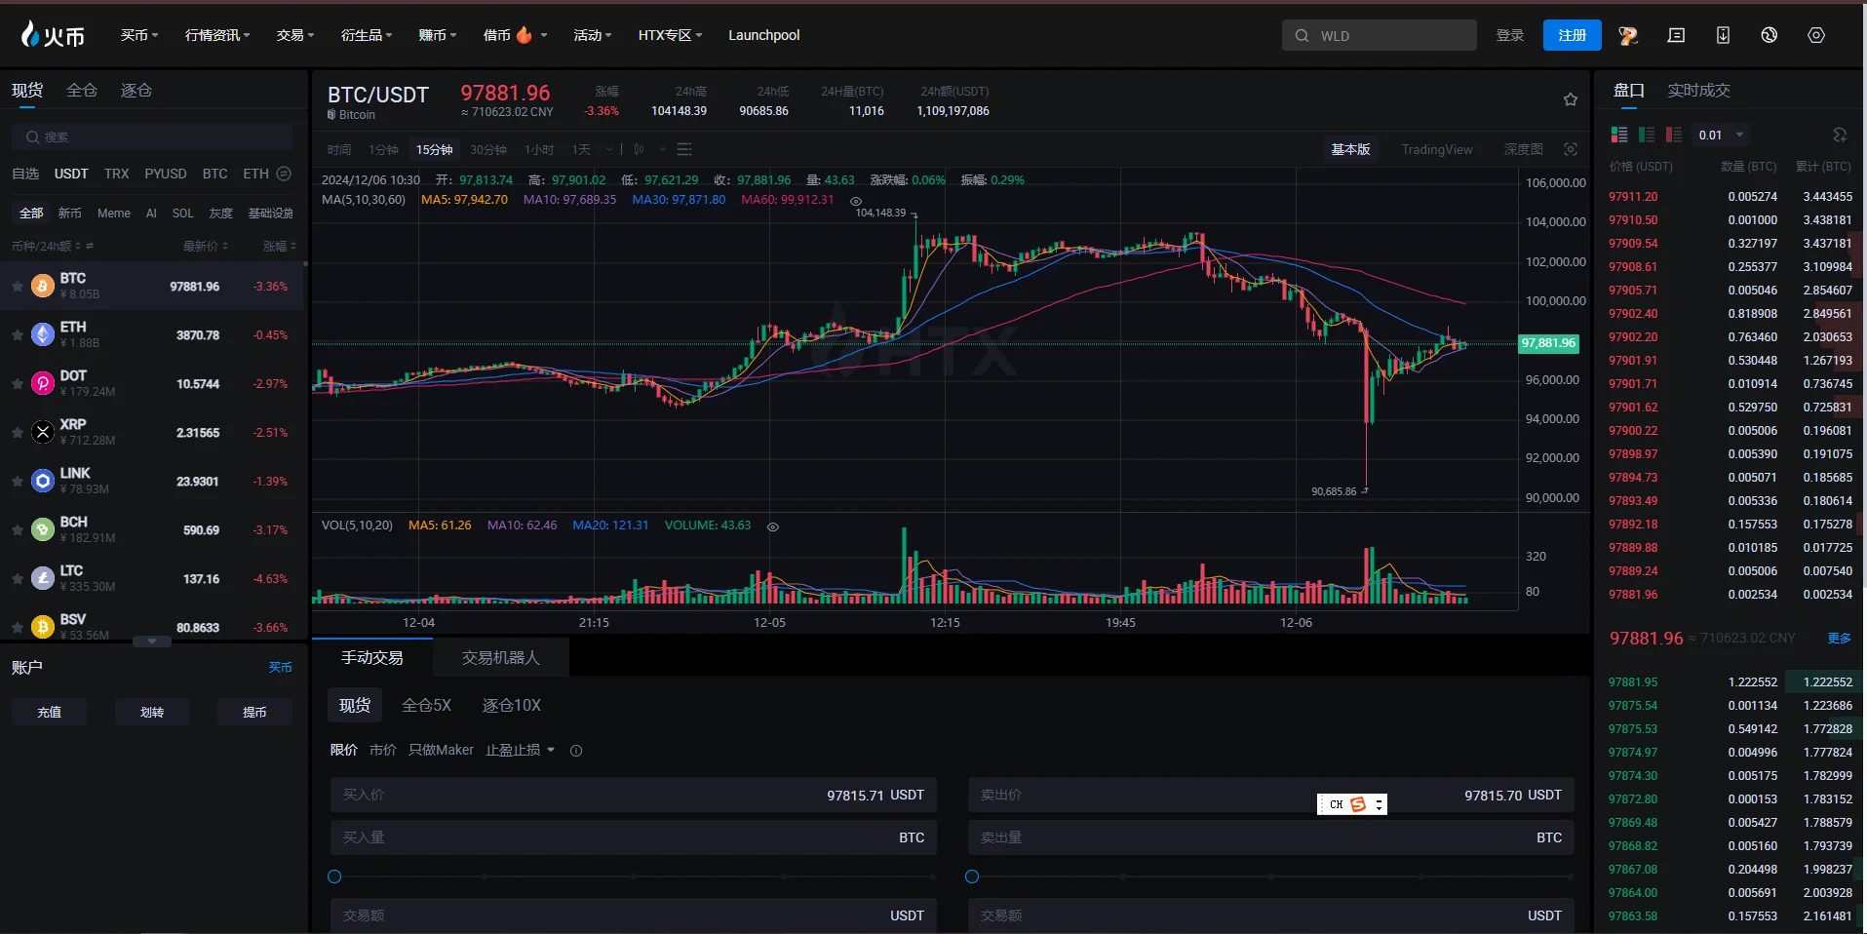The width and height of the screenshot is (1867, 934).
Task: Click the app download phone icon
Action: click(1723, 35)
